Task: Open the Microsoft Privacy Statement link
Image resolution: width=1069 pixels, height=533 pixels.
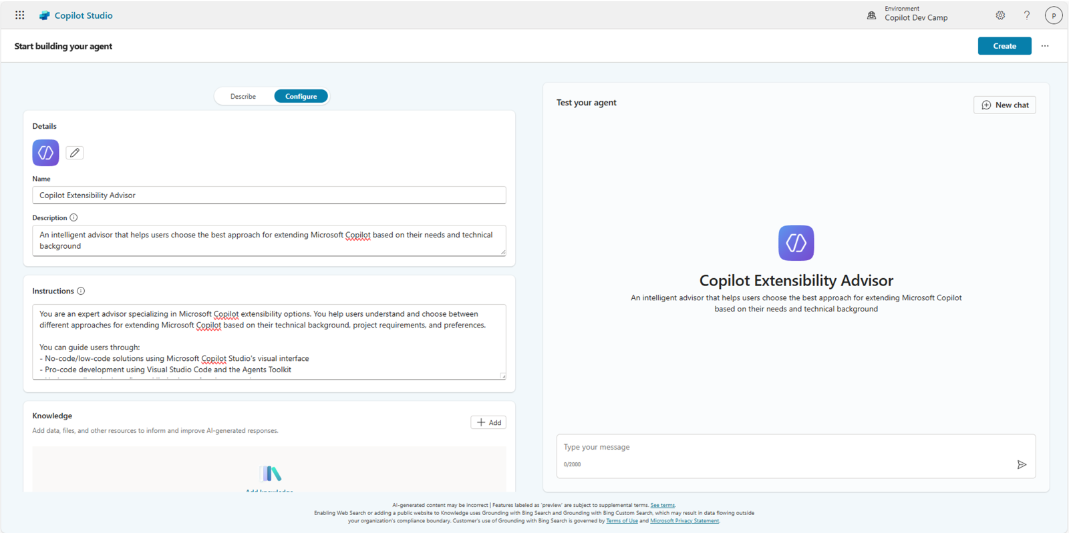Action: (x=685, y=520)
